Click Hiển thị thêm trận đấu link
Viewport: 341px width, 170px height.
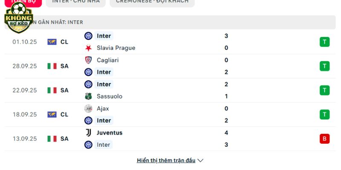166,161
